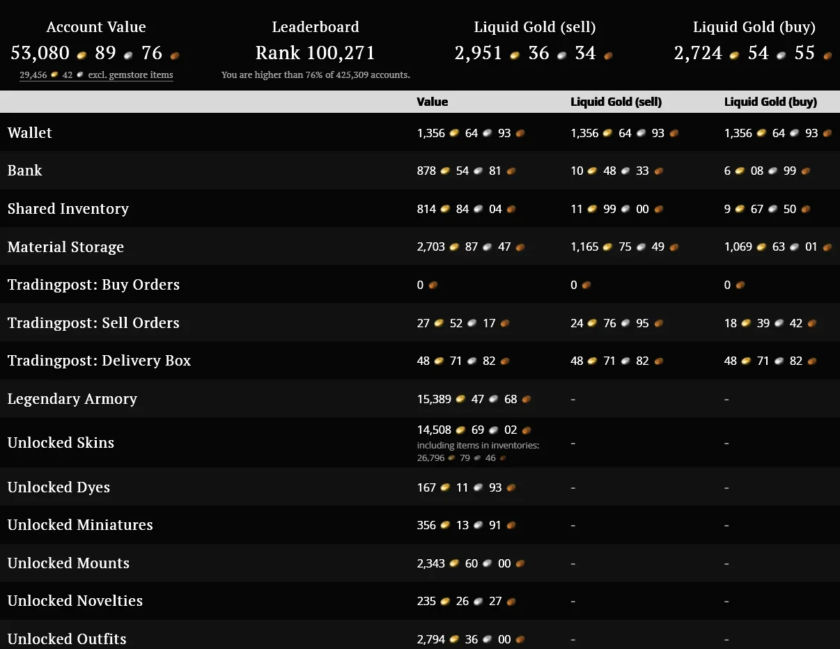The height and width of the screenshot is (649, 840).
Task: Click Liquid Gold (sell) column header
Action: [616, 102]
